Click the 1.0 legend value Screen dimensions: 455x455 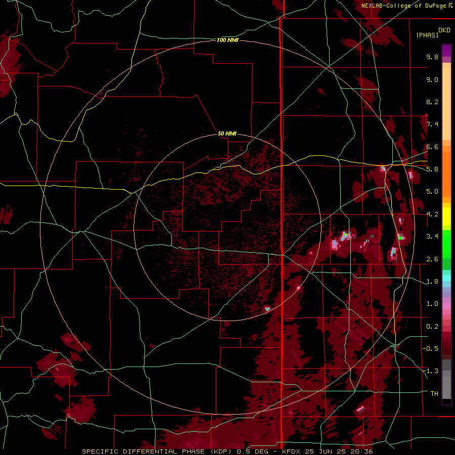point(432,304)
